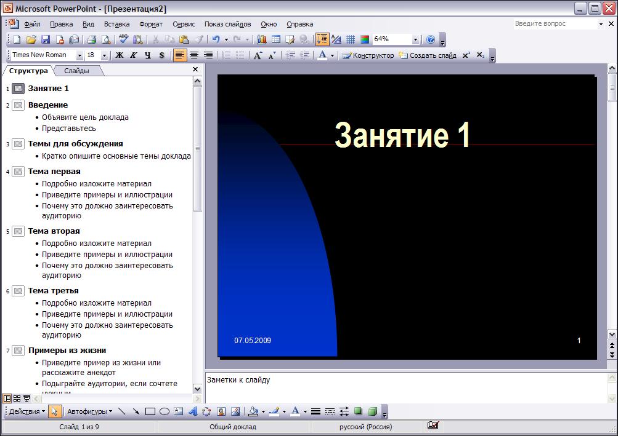Switch the Color/Grayscale view mode
The image size is (618, 436).
(x=365, y=39)
